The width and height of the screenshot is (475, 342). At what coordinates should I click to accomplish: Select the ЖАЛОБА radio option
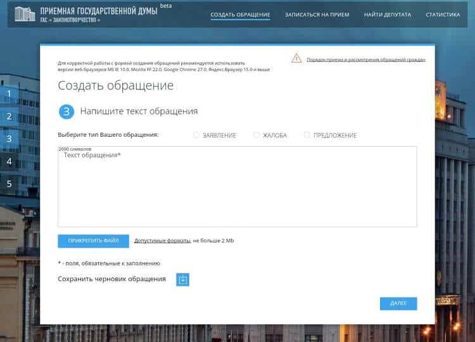(256, 135)
